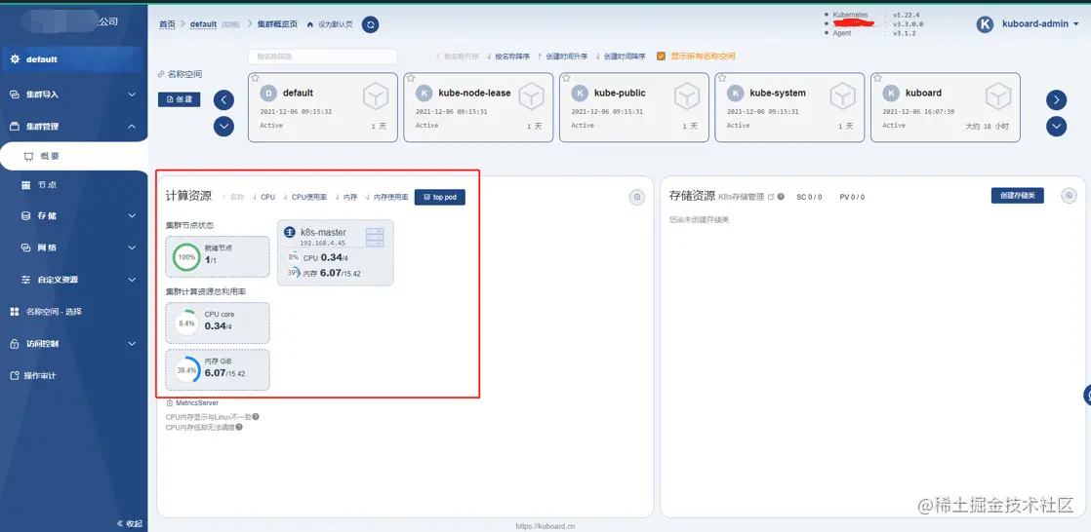
Task: Focus the 按名称筛选 filter input
Action: coord(323,57)
